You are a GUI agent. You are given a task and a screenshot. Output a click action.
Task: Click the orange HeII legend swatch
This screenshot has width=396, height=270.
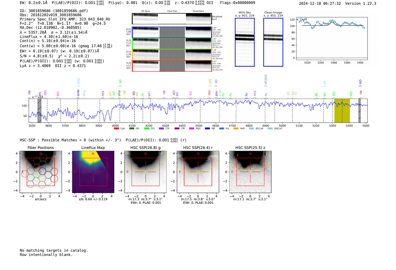click(x=236, y=129)
